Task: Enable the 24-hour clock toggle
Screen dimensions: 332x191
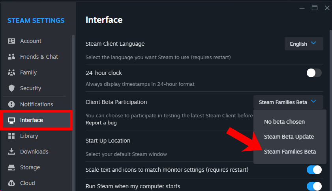Action: [314, 73]
